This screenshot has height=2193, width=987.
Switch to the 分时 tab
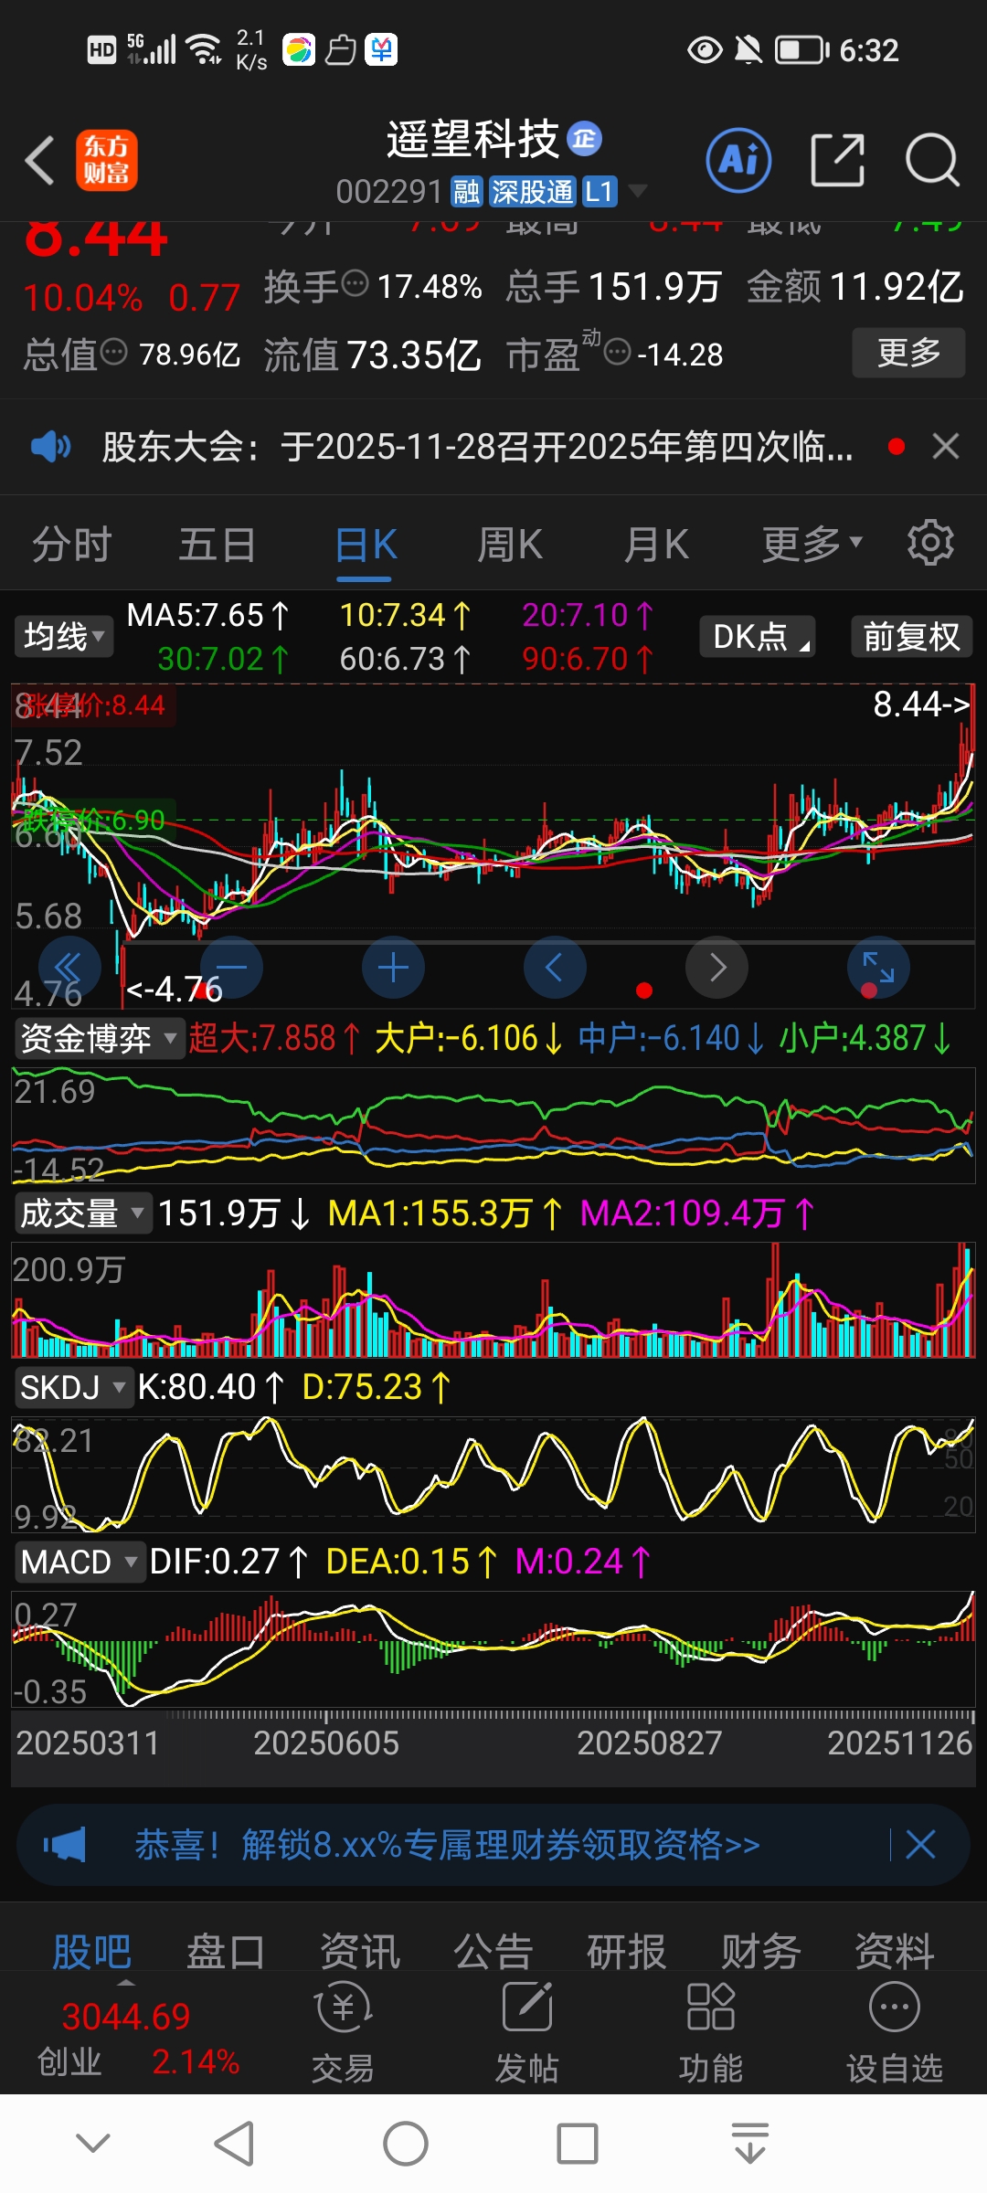72,545
